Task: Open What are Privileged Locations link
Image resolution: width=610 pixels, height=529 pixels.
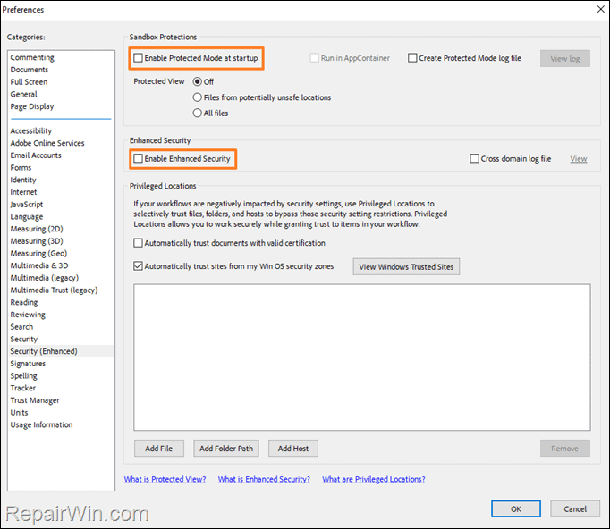Action: [x=374, y=479]
